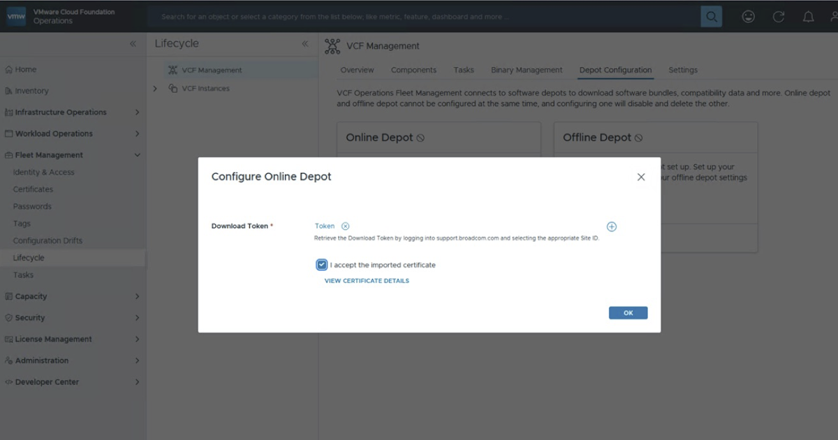Image resolution: width=838 pixels, height=440 pixels.
Task: Open the feedback smiley icon
Action: click(749, 17)
